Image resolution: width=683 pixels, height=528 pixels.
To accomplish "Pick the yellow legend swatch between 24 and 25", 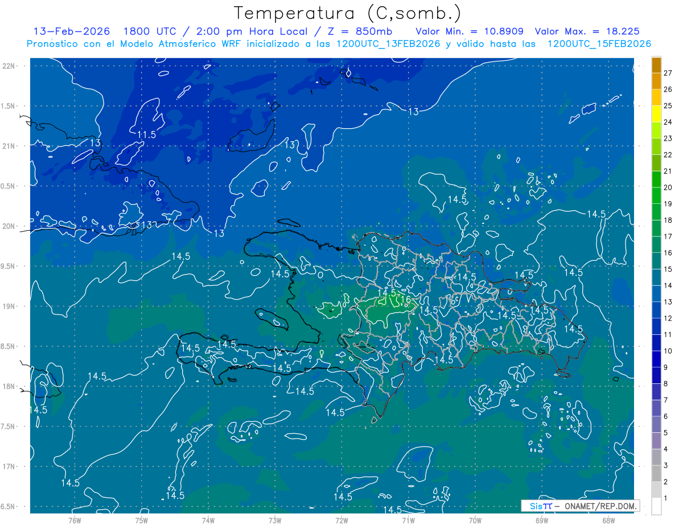I will 656,114.
